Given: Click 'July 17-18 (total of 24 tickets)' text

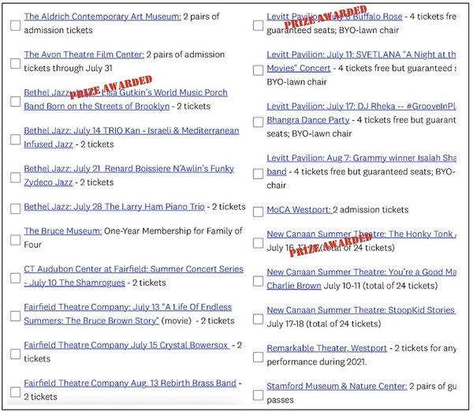Looking at the screenshot, I should pos(324,324).
